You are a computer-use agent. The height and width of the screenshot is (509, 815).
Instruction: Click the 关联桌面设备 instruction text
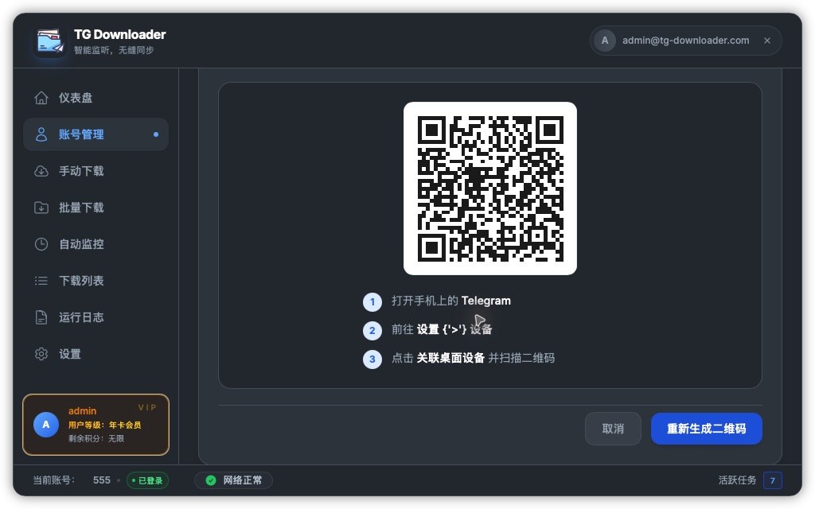click(450, 358)
